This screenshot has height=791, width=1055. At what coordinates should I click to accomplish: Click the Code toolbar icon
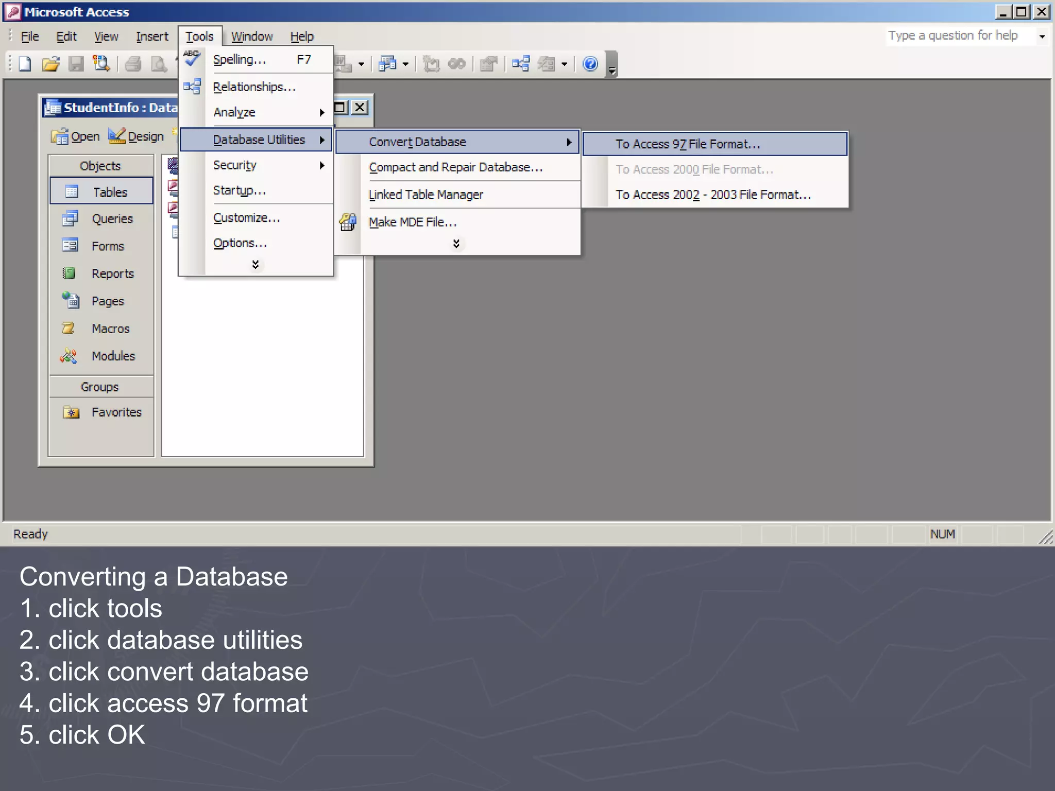[x=431, y=64]
